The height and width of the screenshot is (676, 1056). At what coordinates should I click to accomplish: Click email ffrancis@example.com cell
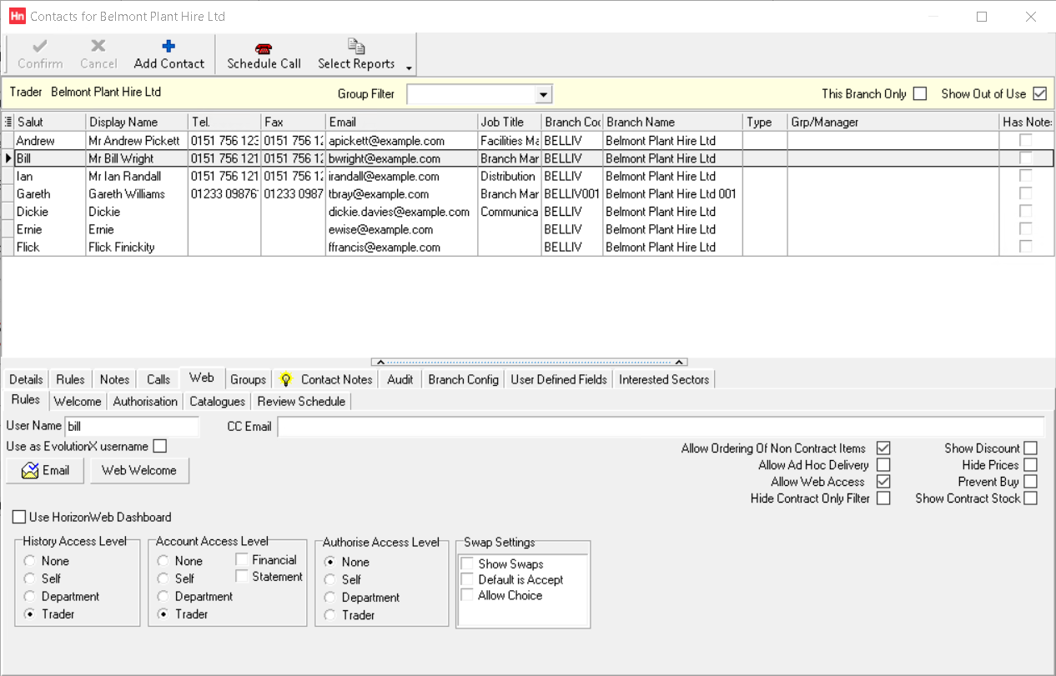(x=401, y=248)
